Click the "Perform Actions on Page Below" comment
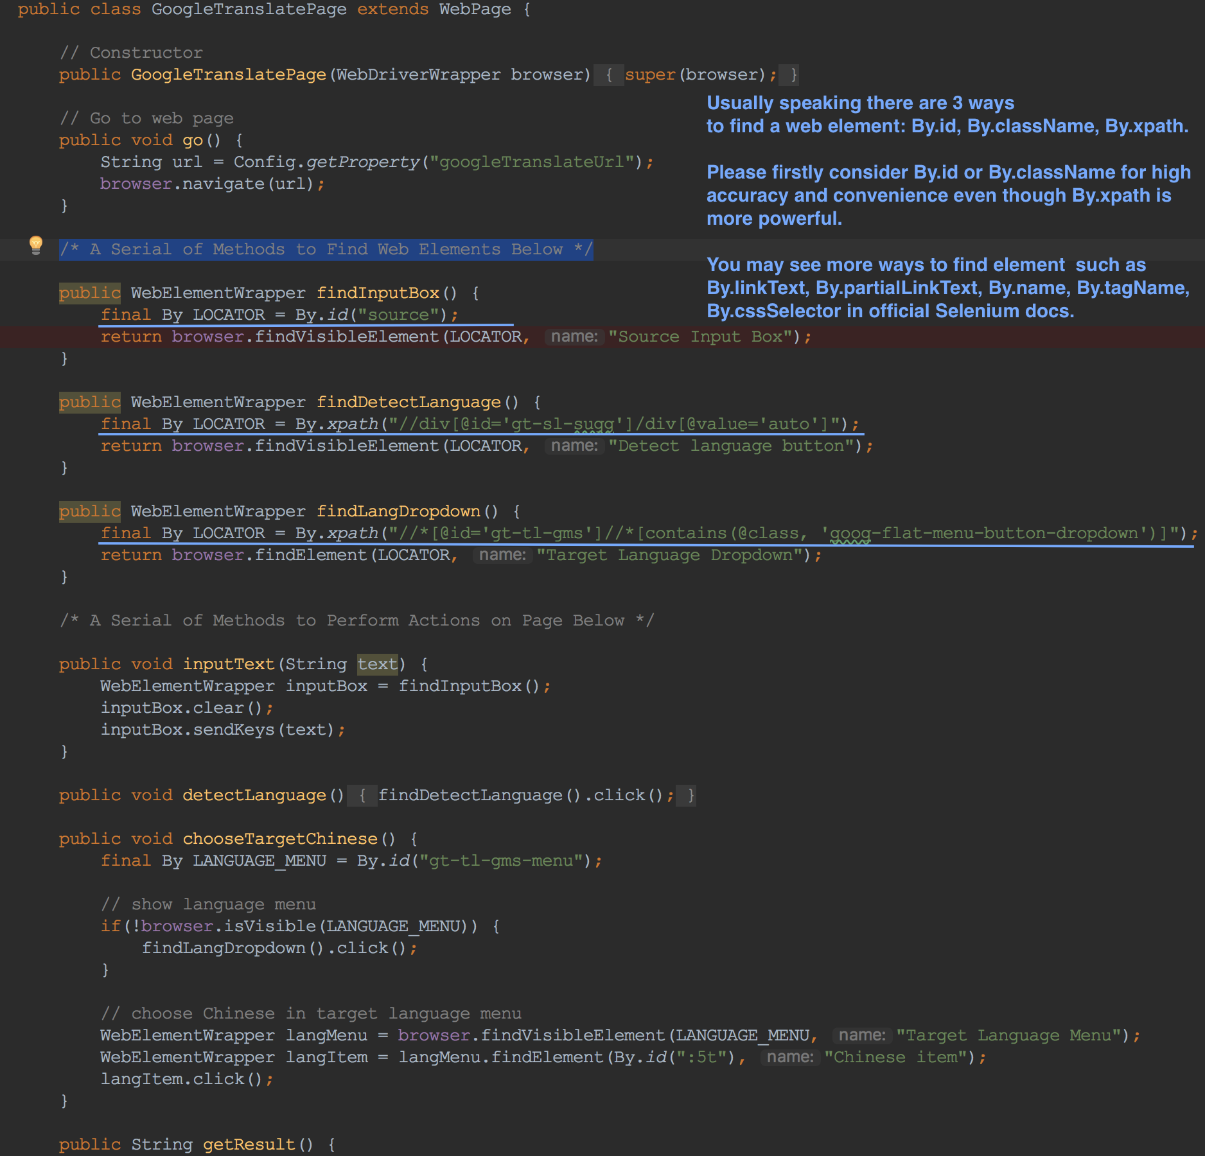Image resolution: width=1205 pixels, height=1156 pixels. tap(356, 620)
